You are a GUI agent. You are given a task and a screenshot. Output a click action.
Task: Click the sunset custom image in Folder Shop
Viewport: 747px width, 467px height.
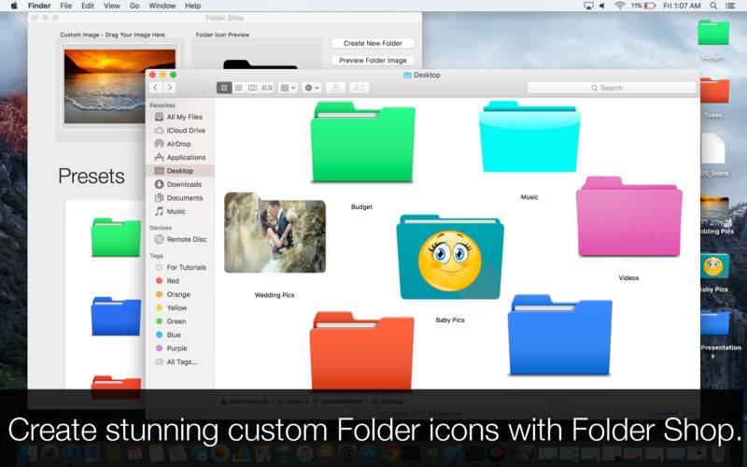click(x=105, y=86)
